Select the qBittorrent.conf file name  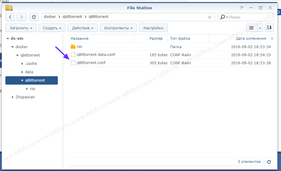[x=91, y=62]
